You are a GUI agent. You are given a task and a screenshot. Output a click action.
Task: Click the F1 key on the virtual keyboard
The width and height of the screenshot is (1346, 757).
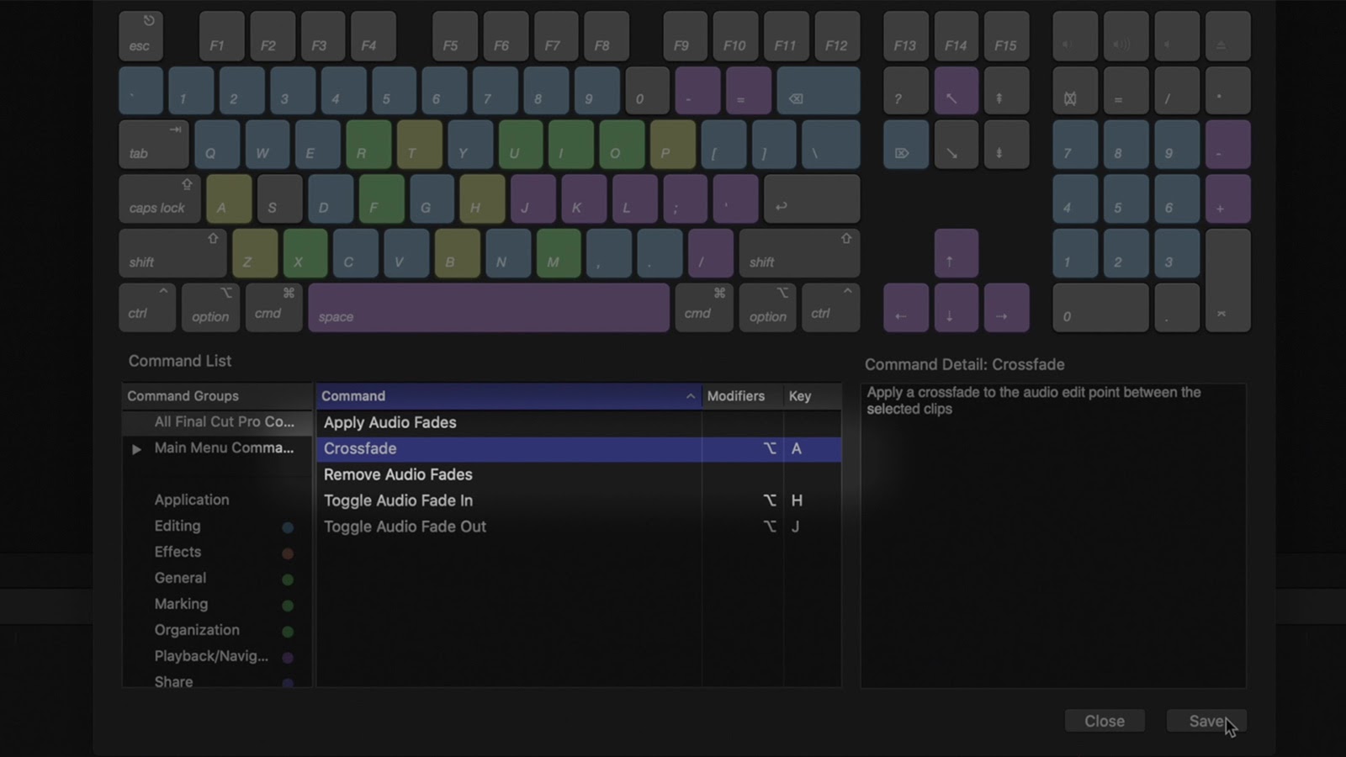pos(222,36)
